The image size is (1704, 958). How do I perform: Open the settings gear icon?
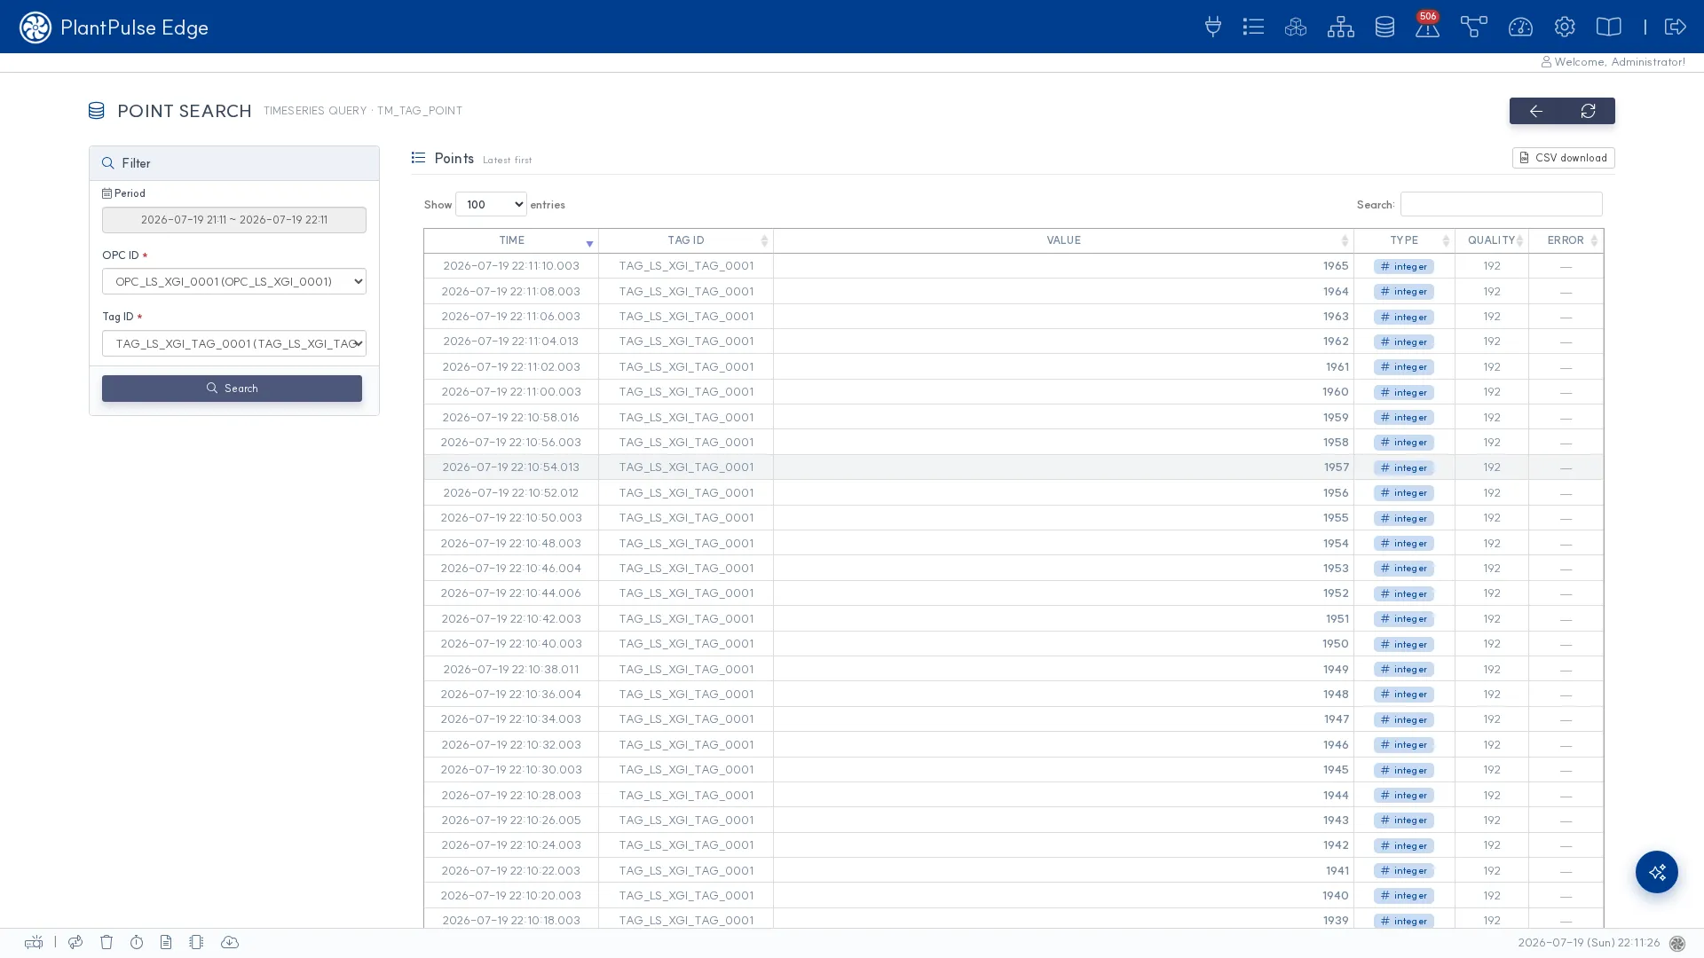1565,27
